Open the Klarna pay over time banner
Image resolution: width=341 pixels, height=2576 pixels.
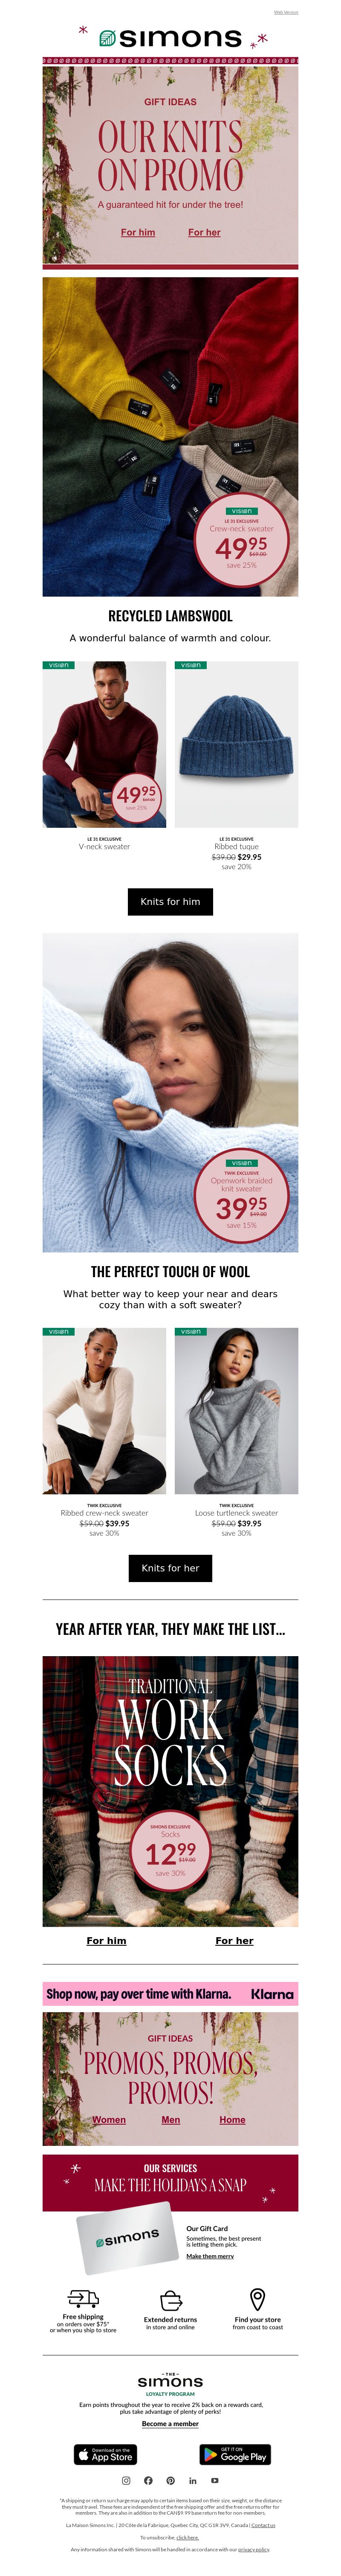[170, 1993]
